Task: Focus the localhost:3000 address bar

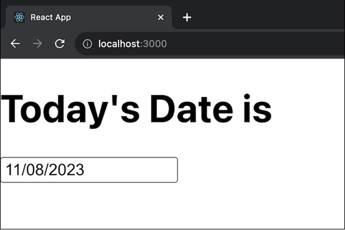Action: click(x=210, y=44)
